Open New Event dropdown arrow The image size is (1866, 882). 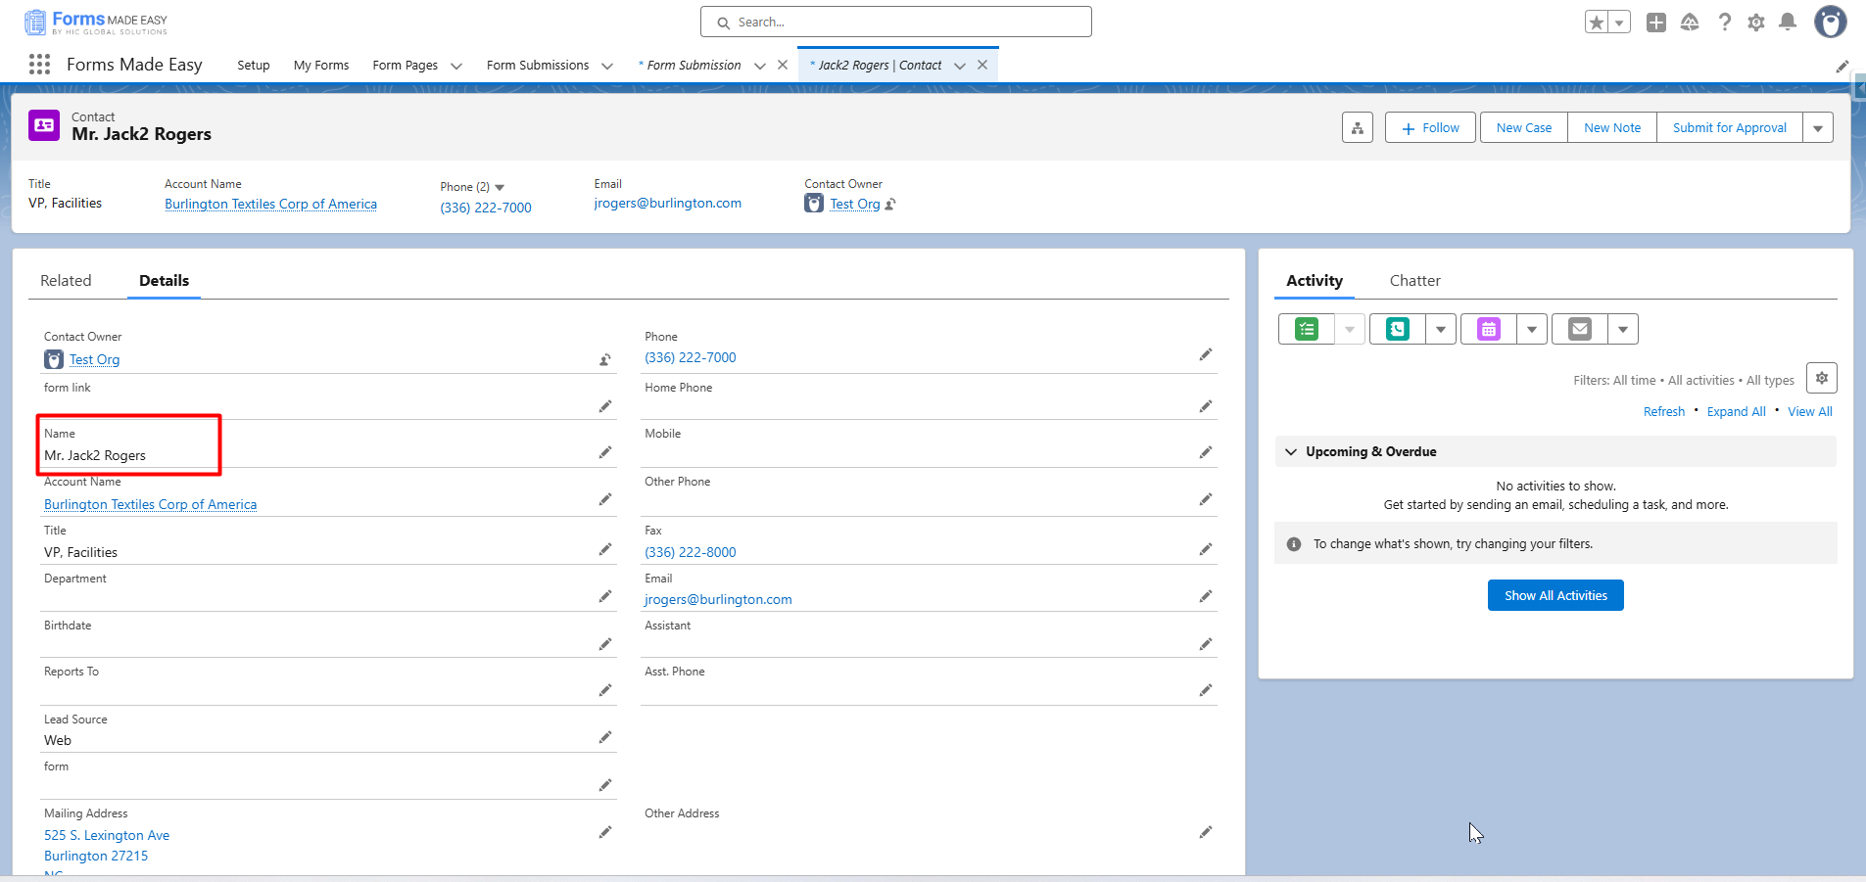tap(1532, 329)
